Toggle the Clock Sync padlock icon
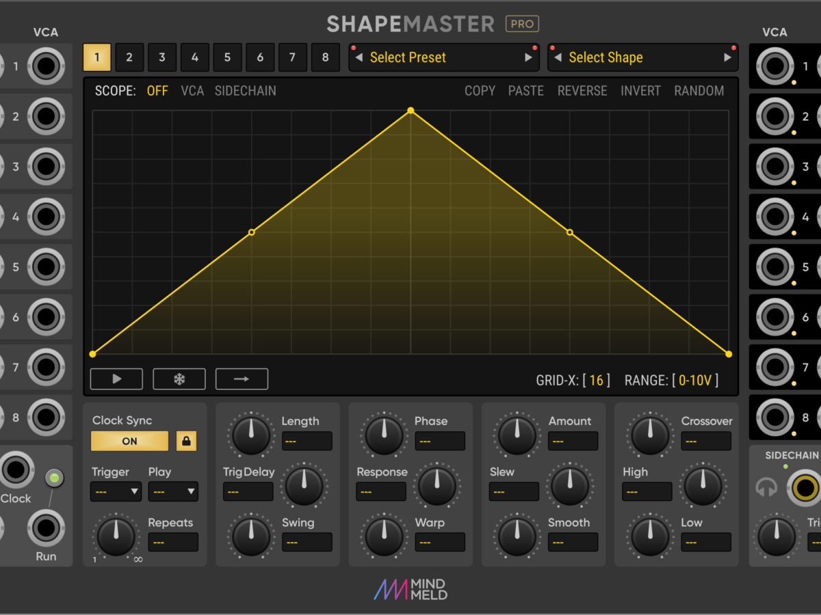 (x=186, y=441)
